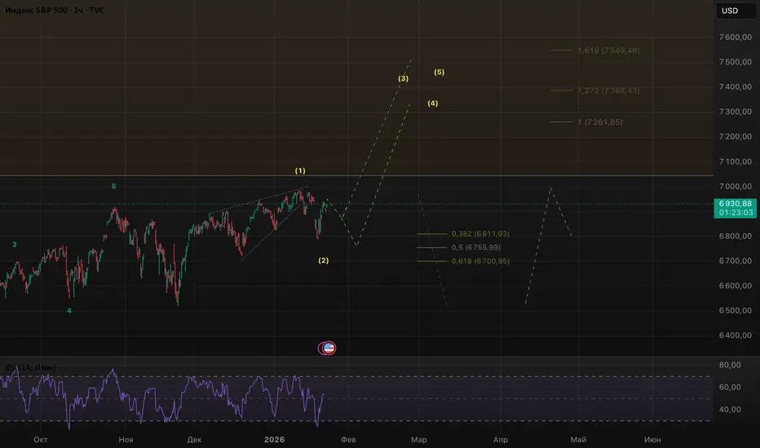Click the Фев label on time axis
Viewport: 760px width, 448px height.
(x=348, y=440)
